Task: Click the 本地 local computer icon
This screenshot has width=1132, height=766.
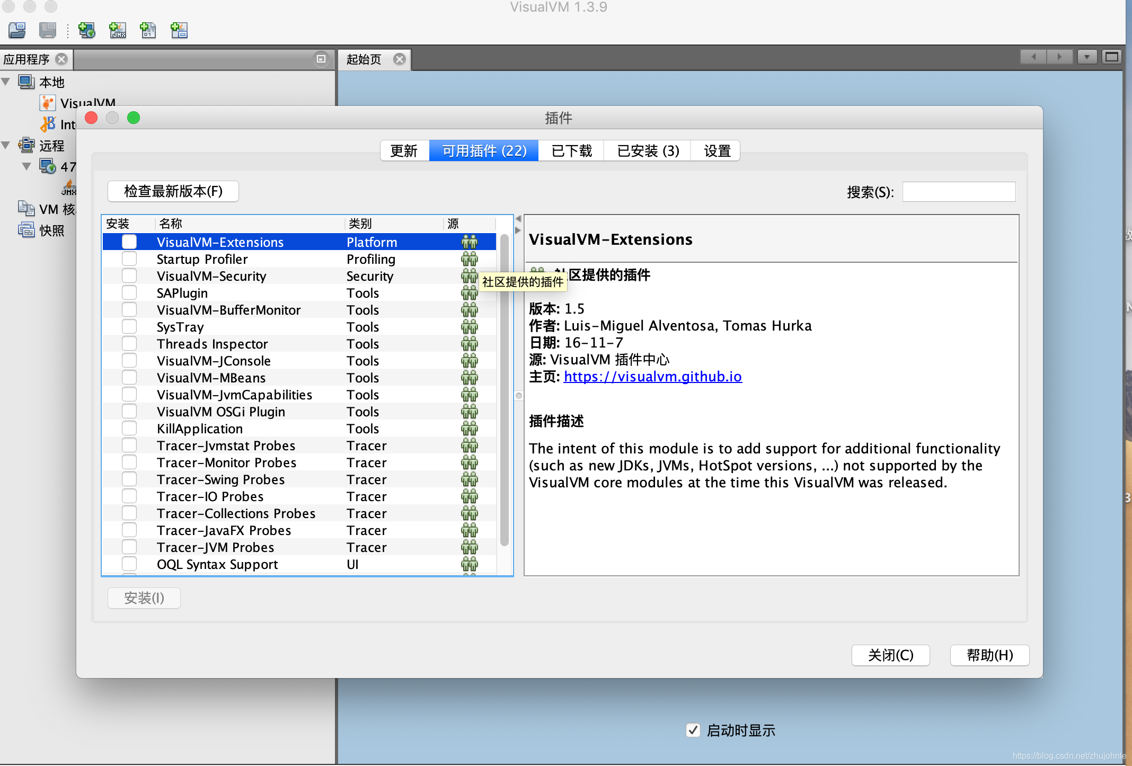Action: coord(26,82)
